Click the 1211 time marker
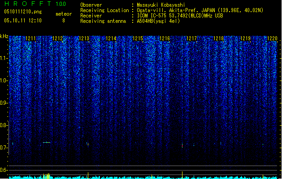 [30, 38]
